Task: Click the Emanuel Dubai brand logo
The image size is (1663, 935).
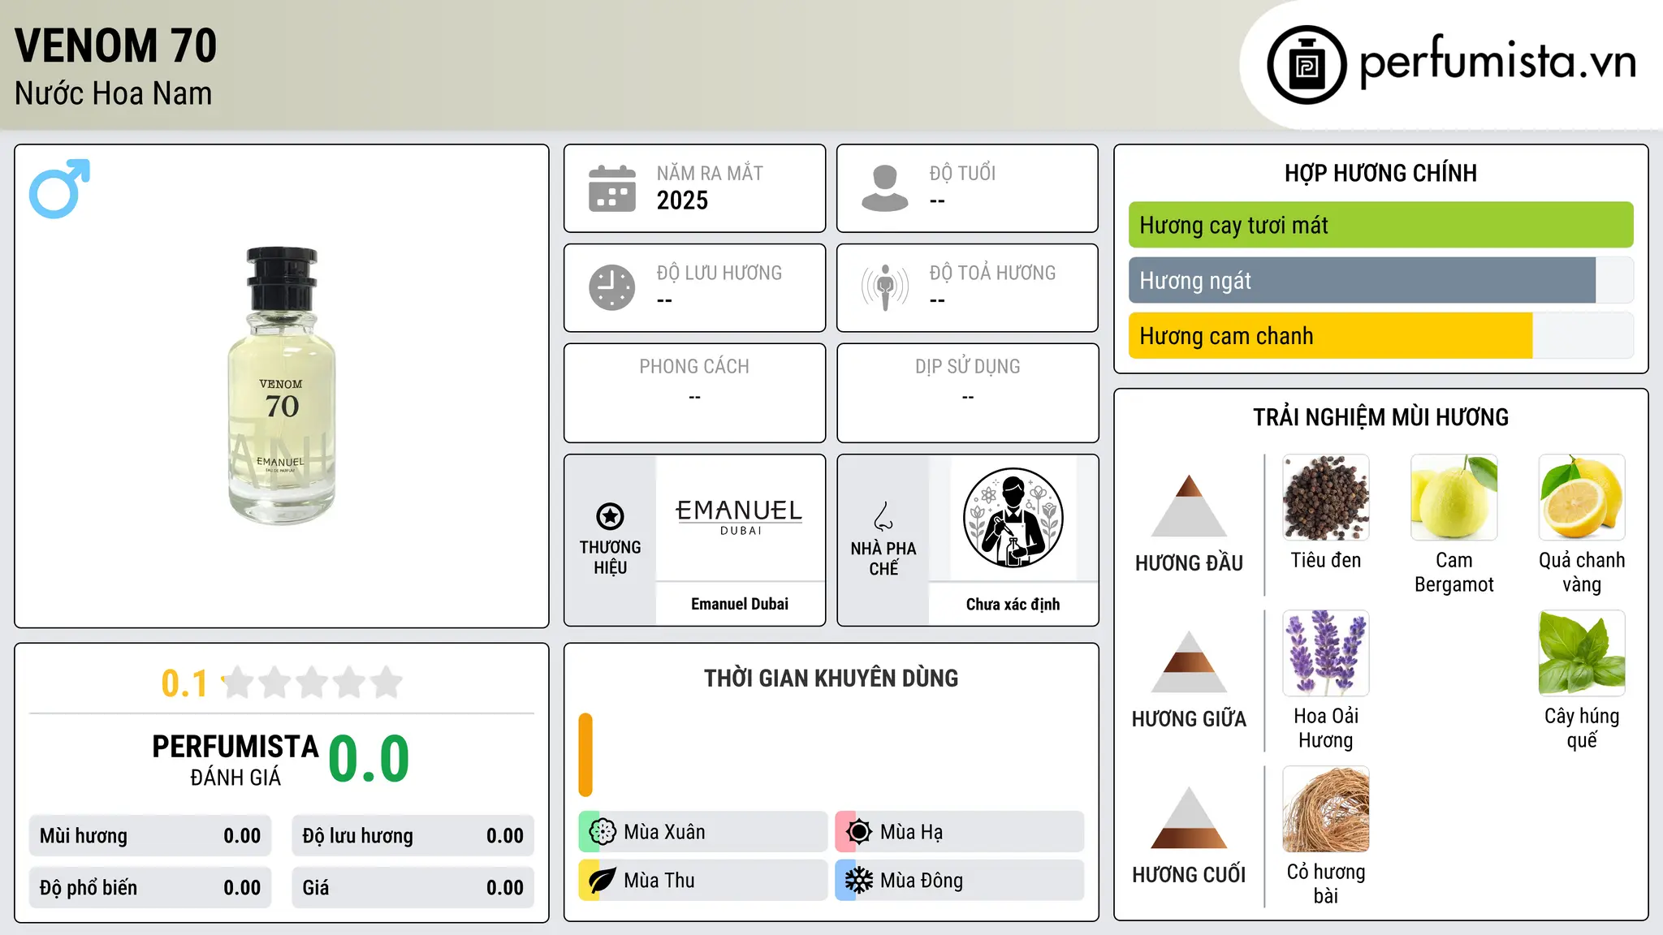Action: (739, 518)
